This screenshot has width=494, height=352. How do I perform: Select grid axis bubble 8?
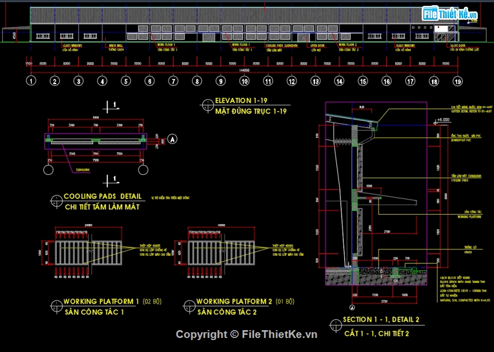point(197,81)
